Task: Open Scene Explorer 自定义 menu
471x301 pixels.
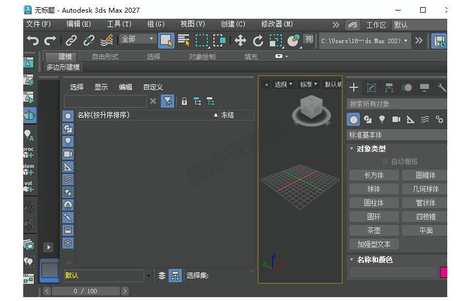Action: (x=153, y=87)
